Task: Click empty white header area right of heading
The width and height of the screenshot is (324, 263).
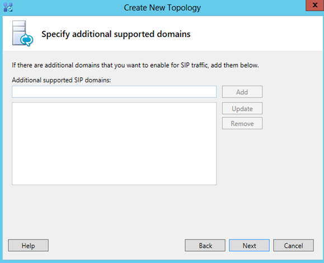Action: [256, 34]
